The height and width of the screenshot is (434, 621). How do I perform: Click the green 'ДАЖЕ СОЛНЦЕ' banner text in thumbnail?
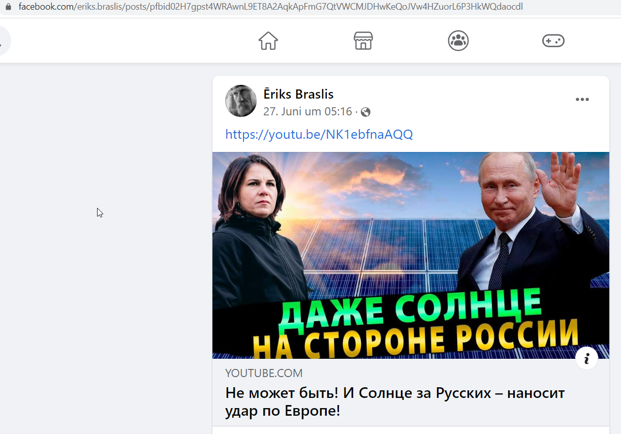pyautogui.click(x=409, y=308)
